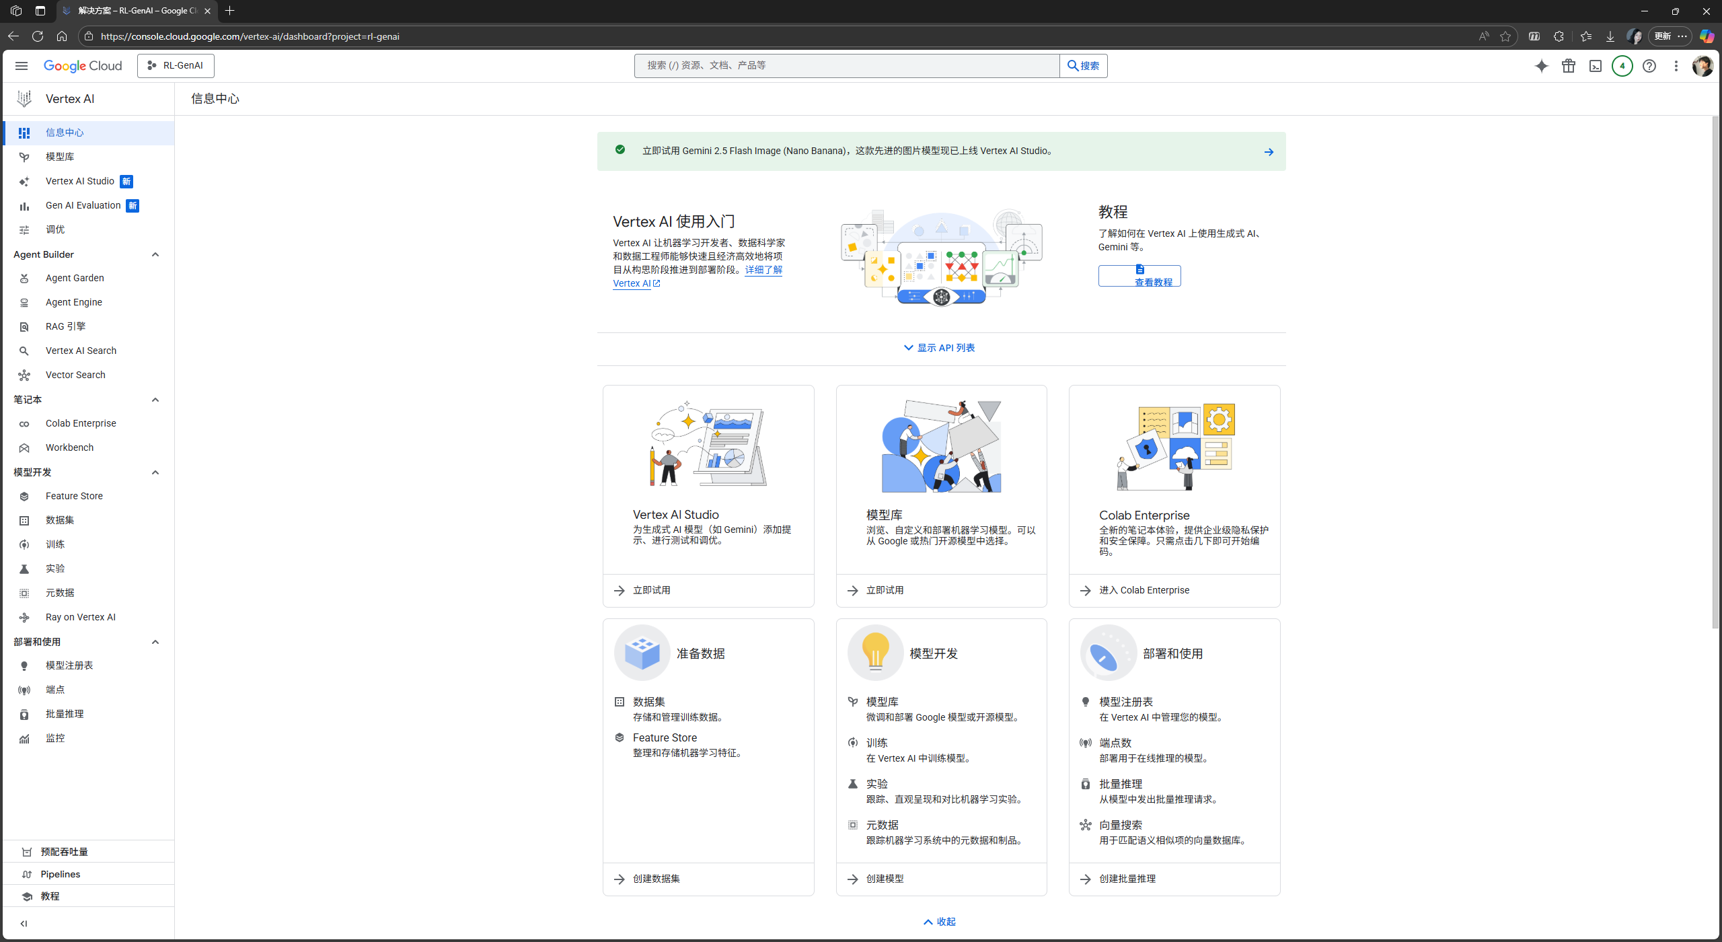Click the 实验 flask sidebar icon
Image resolution: width=1722 pixels, height=942 pixels.
pos(24,569)
